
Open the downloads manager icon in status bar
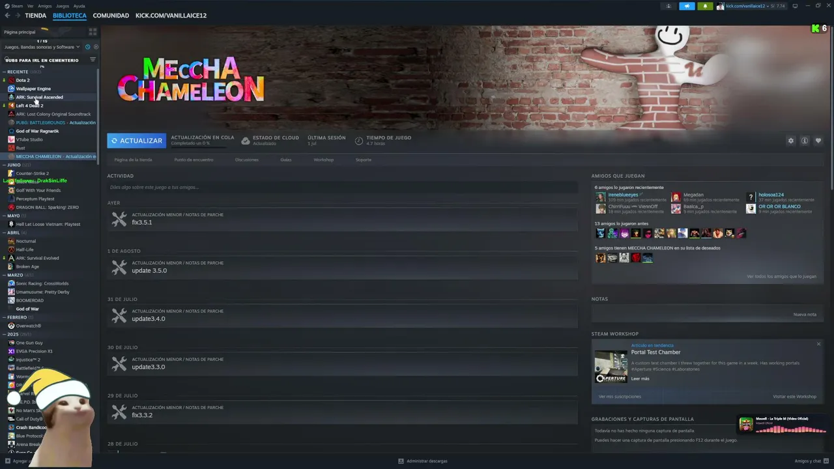pos(401,461)
